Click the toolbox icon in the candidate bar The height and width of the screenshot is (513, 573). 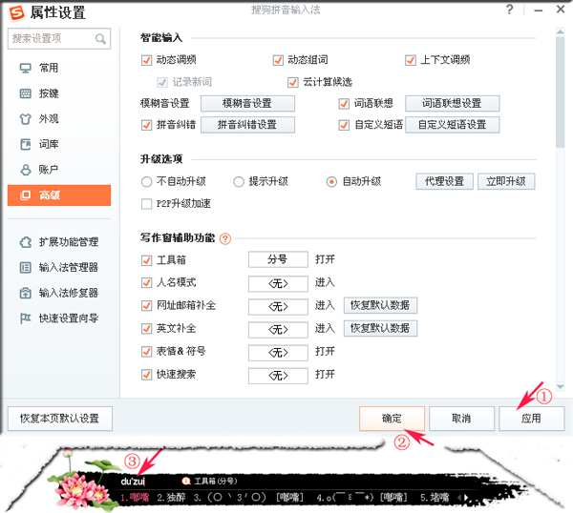(186, 482)
